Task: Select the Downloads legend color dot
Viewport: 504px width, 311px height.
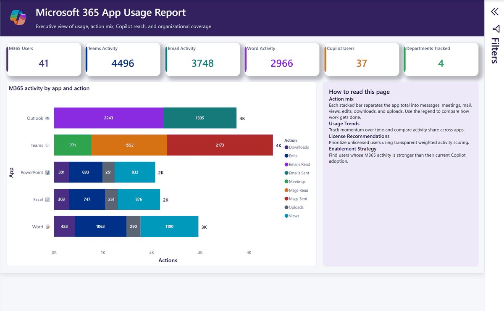Action: point(286,147)
